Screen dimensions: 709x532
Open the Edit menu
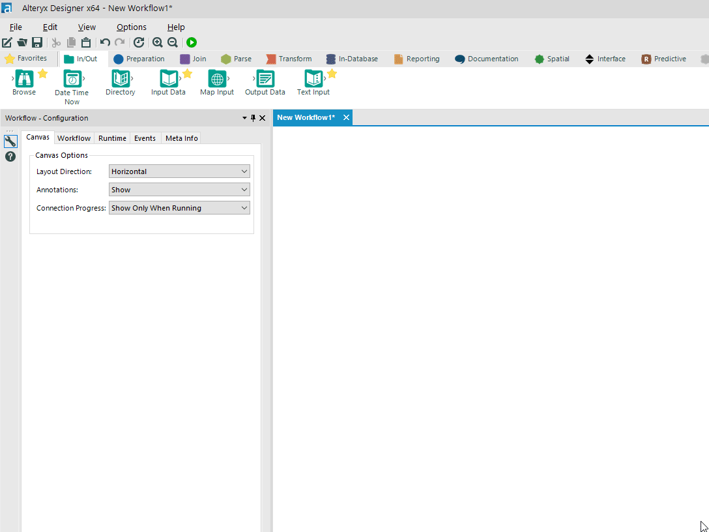coord(50,27)
